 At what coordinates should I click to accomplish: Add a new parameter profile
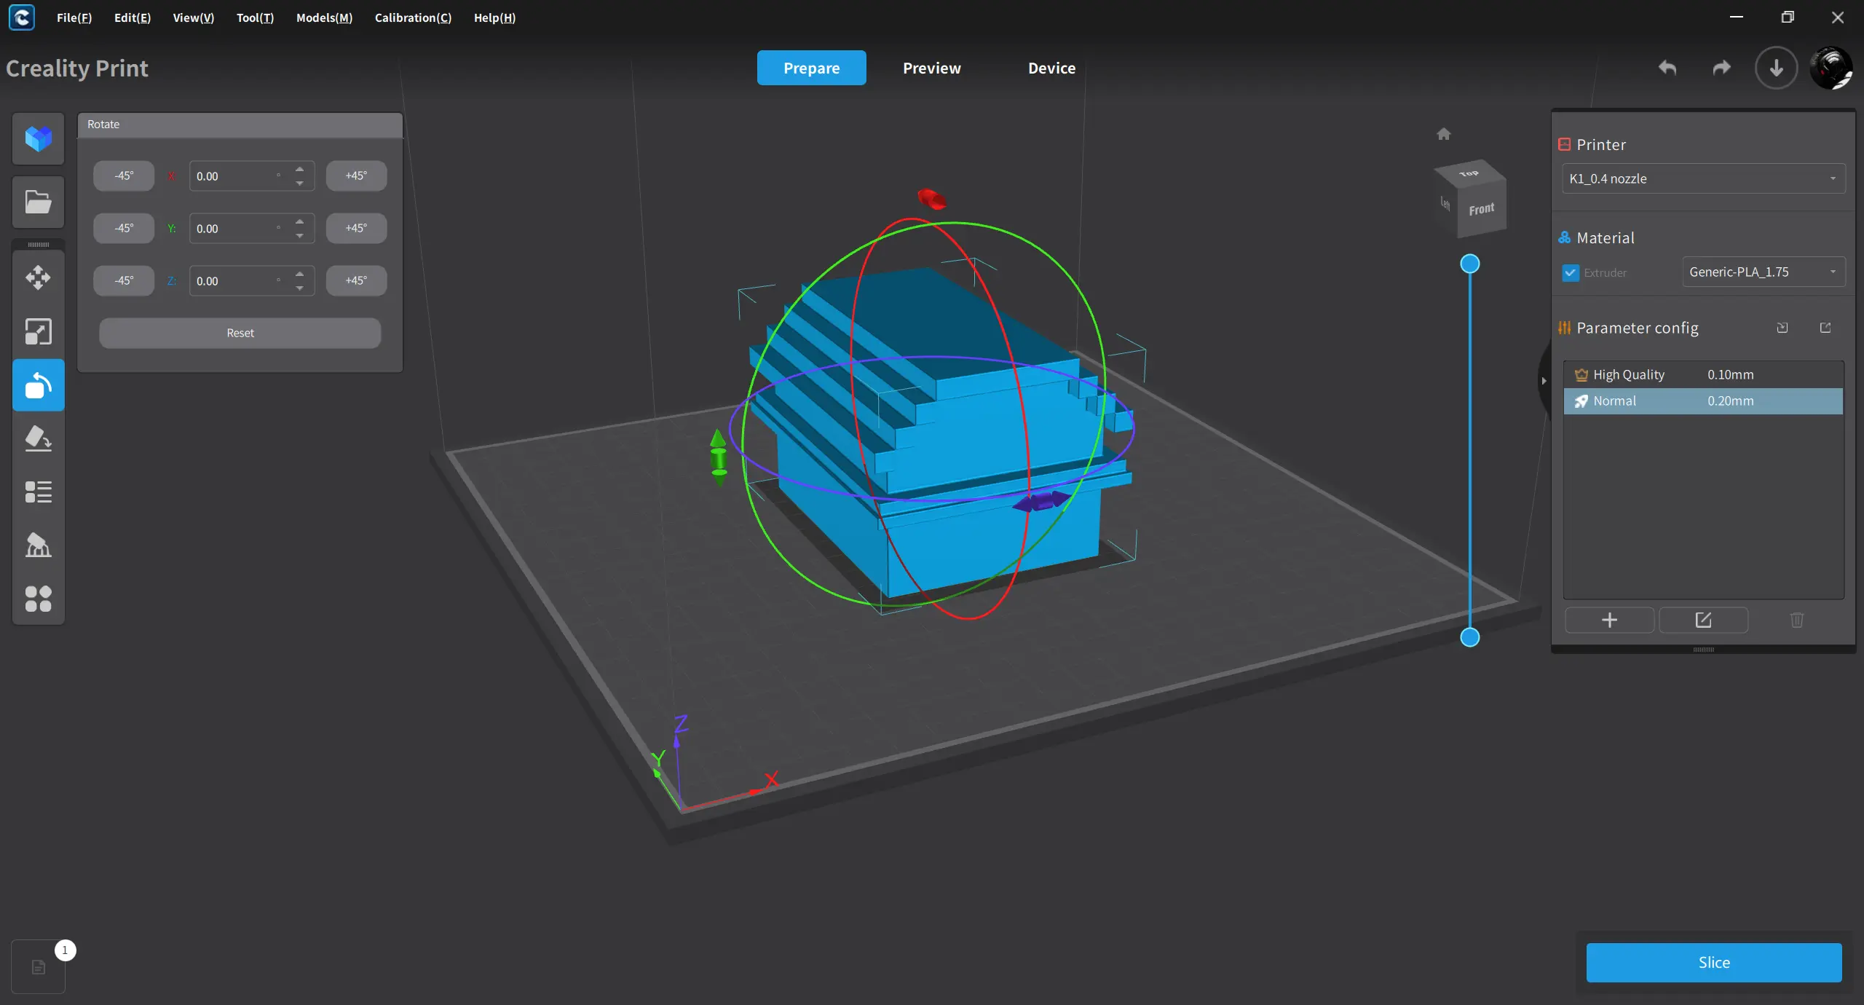coord(1610,620)
